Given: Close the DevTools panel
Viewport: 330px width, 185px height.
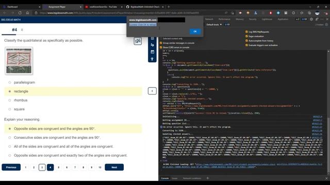Looking at the screenshot, I should (327, 19).
